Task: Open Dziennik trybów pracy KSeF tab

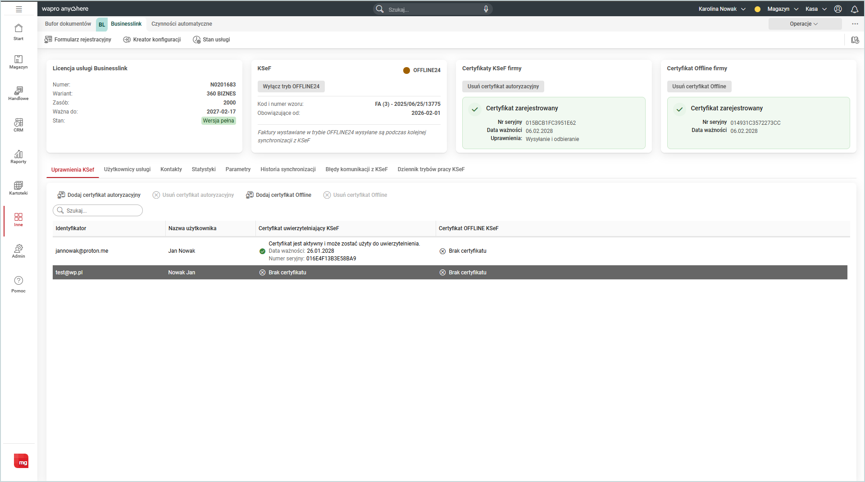Action: pyautogui.click(x=431, y=169)
